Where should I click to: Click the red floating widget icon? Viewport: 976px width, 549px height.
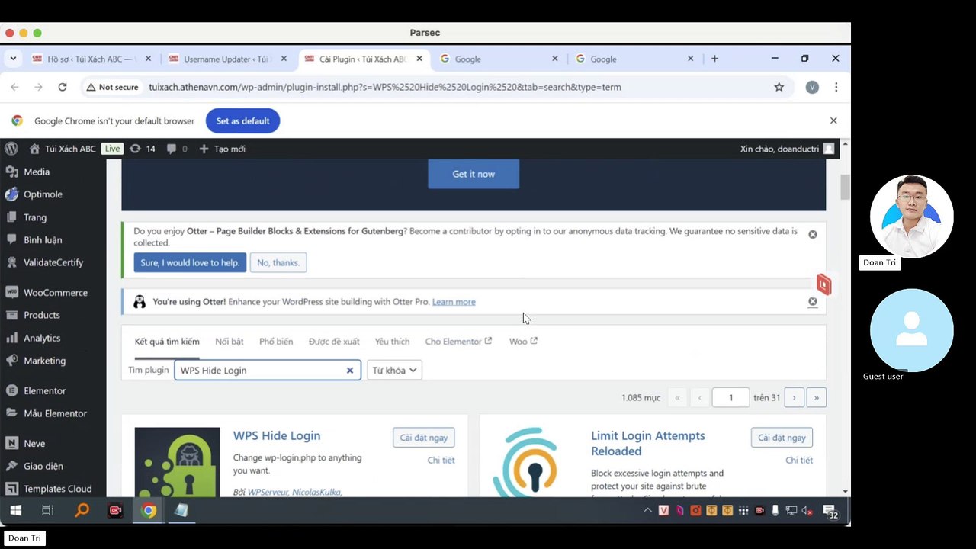[823, 284]
